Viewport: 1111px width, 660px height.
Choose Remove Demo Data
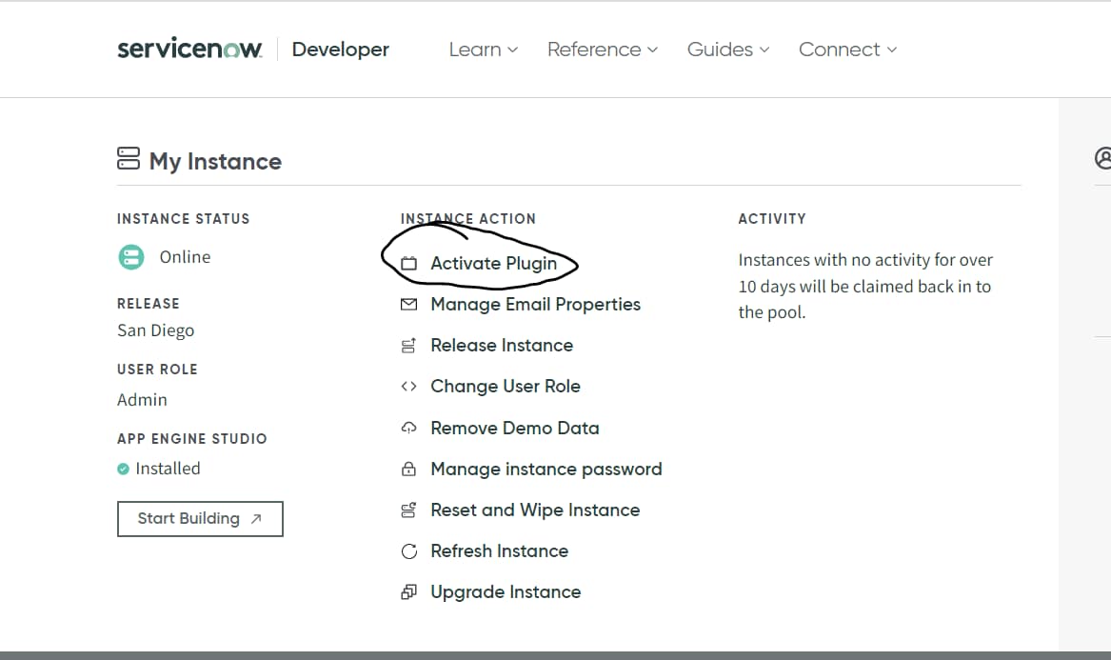(x=515, y=429)
